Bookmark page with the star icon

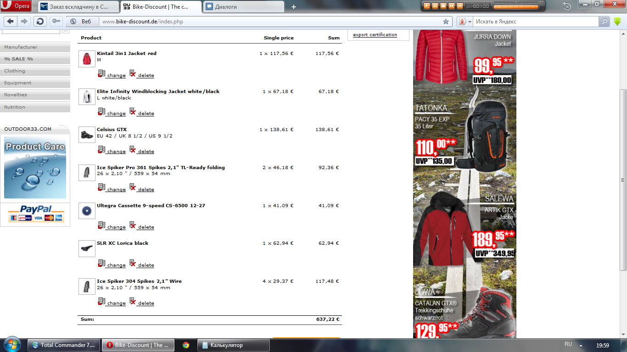(446, 22)
